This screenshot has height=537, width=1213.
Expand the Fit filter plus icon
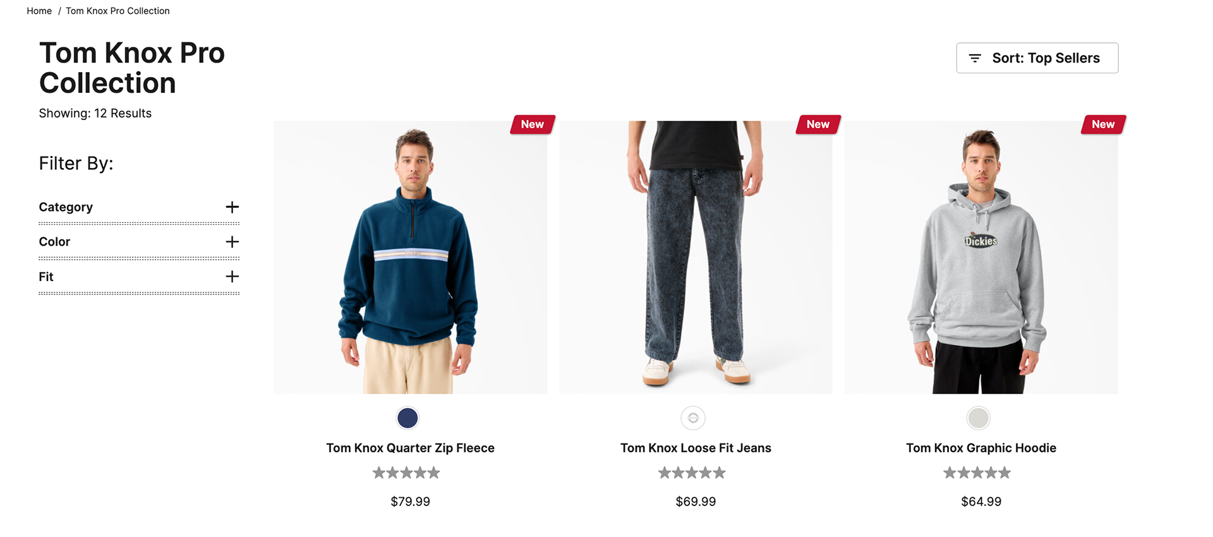pos(232,277)
